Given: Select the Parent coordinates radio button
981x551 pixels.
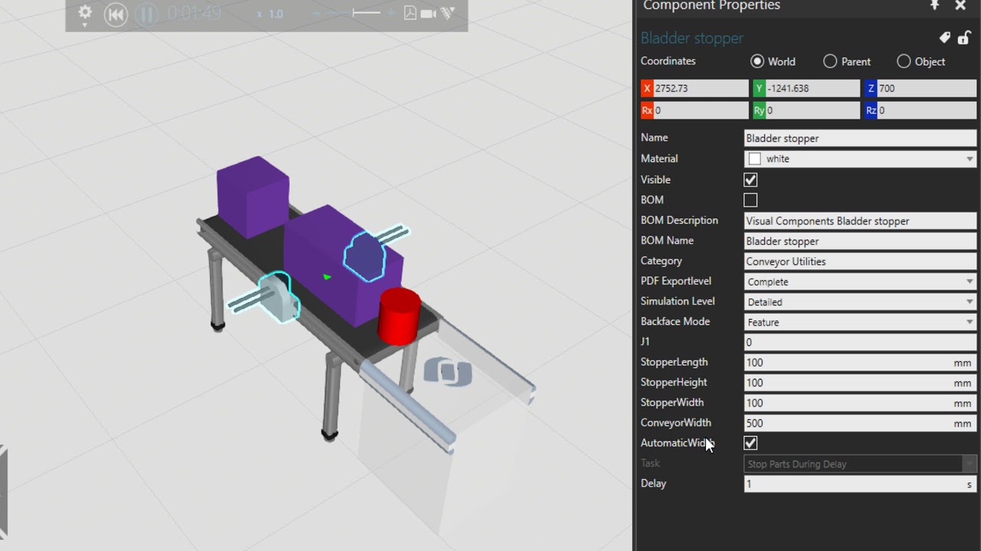Looking at the screenshot, I should coord(830,61).
